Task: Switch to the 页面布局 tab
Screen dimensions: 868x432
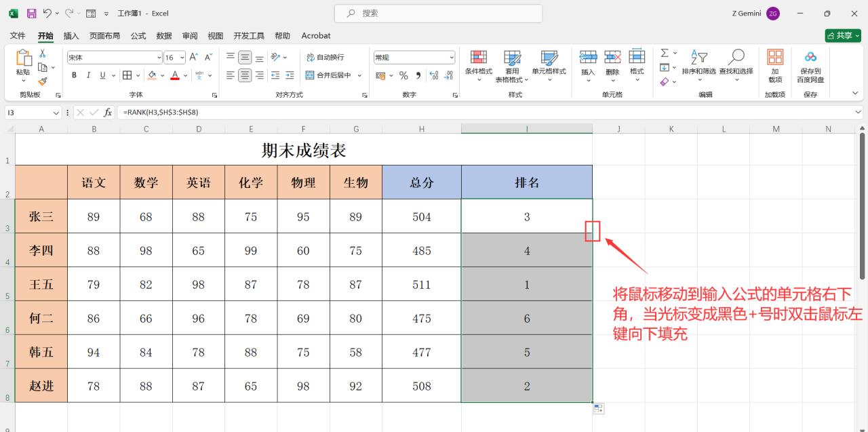Action: (x=104, y=35)
